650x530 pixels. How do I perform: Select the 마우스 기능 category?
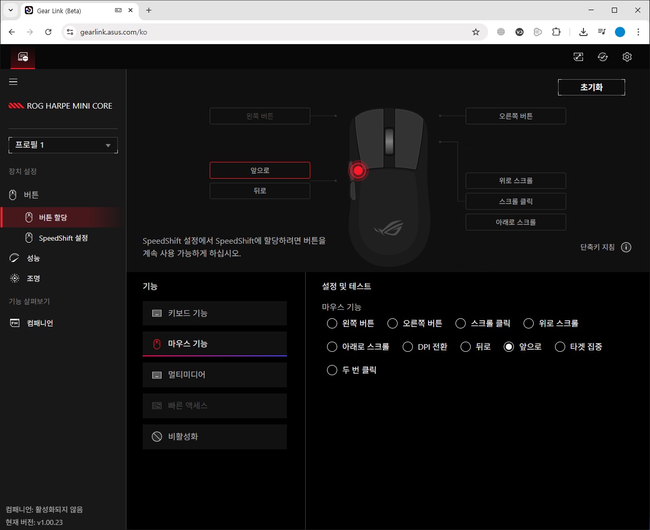click(215, 344)
